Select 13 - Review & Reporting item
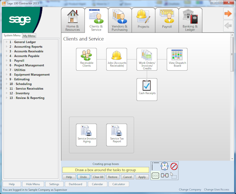236x194 pixels. (x=27, y=98)
